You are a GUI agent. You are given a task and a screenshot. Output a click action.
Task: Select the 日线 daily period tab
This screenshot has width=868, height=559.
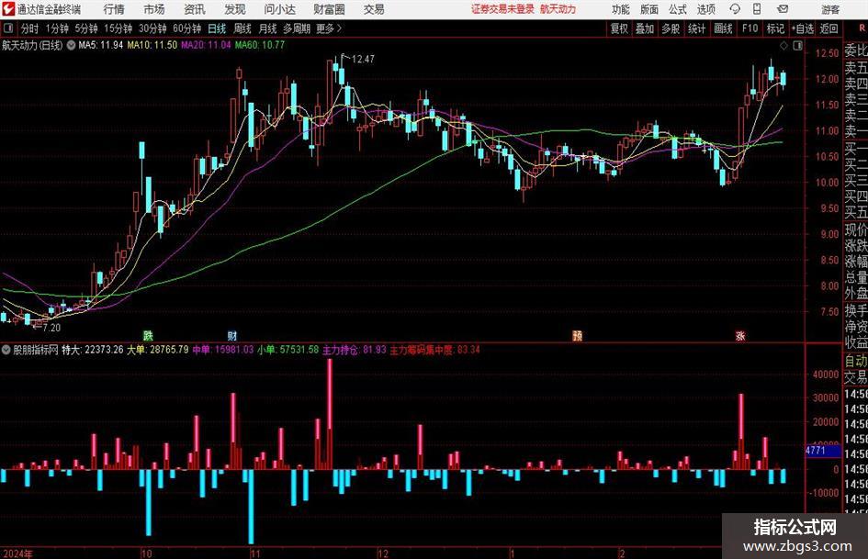pyautogui.click(x=217, y=28)
